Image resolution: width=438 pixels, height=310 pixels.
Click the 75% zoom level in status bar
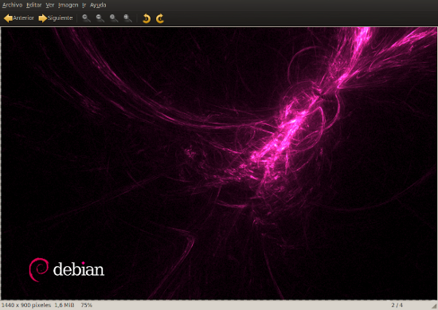(86, 305)
